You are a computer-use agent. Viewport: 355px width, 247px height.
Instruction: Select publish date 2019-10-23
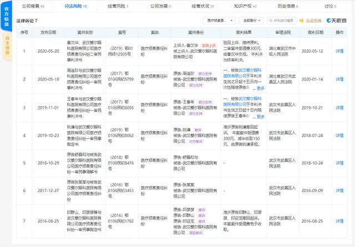click(48, 135)
